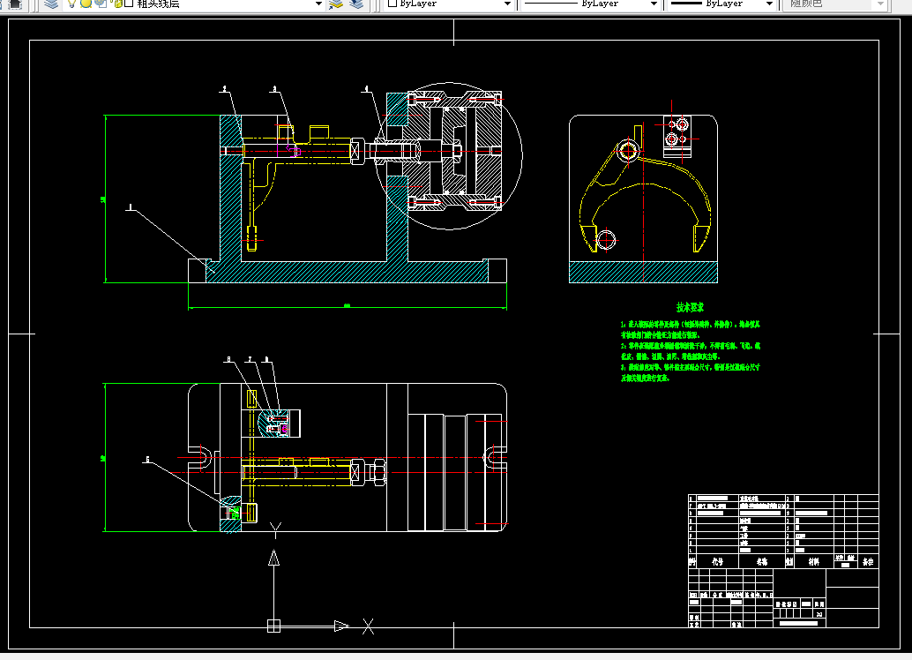
Task: Click the leftmost toolbar icon at top
Action: click(14, 4)
